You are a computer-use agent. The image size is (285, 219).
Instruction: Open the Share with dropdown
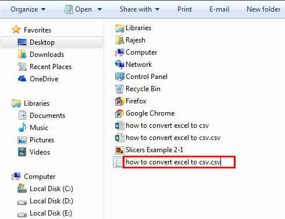coord(140,9)
